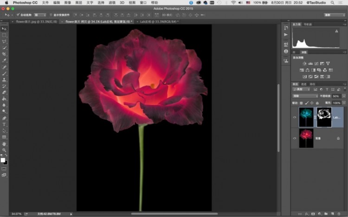Click the foreground color swatch

pyautogui.click(x=3, y=160)
